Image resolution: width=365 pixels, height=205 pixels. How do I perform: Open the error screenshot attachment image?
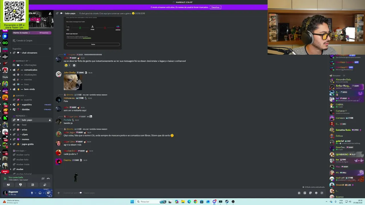tap(93, 33)
